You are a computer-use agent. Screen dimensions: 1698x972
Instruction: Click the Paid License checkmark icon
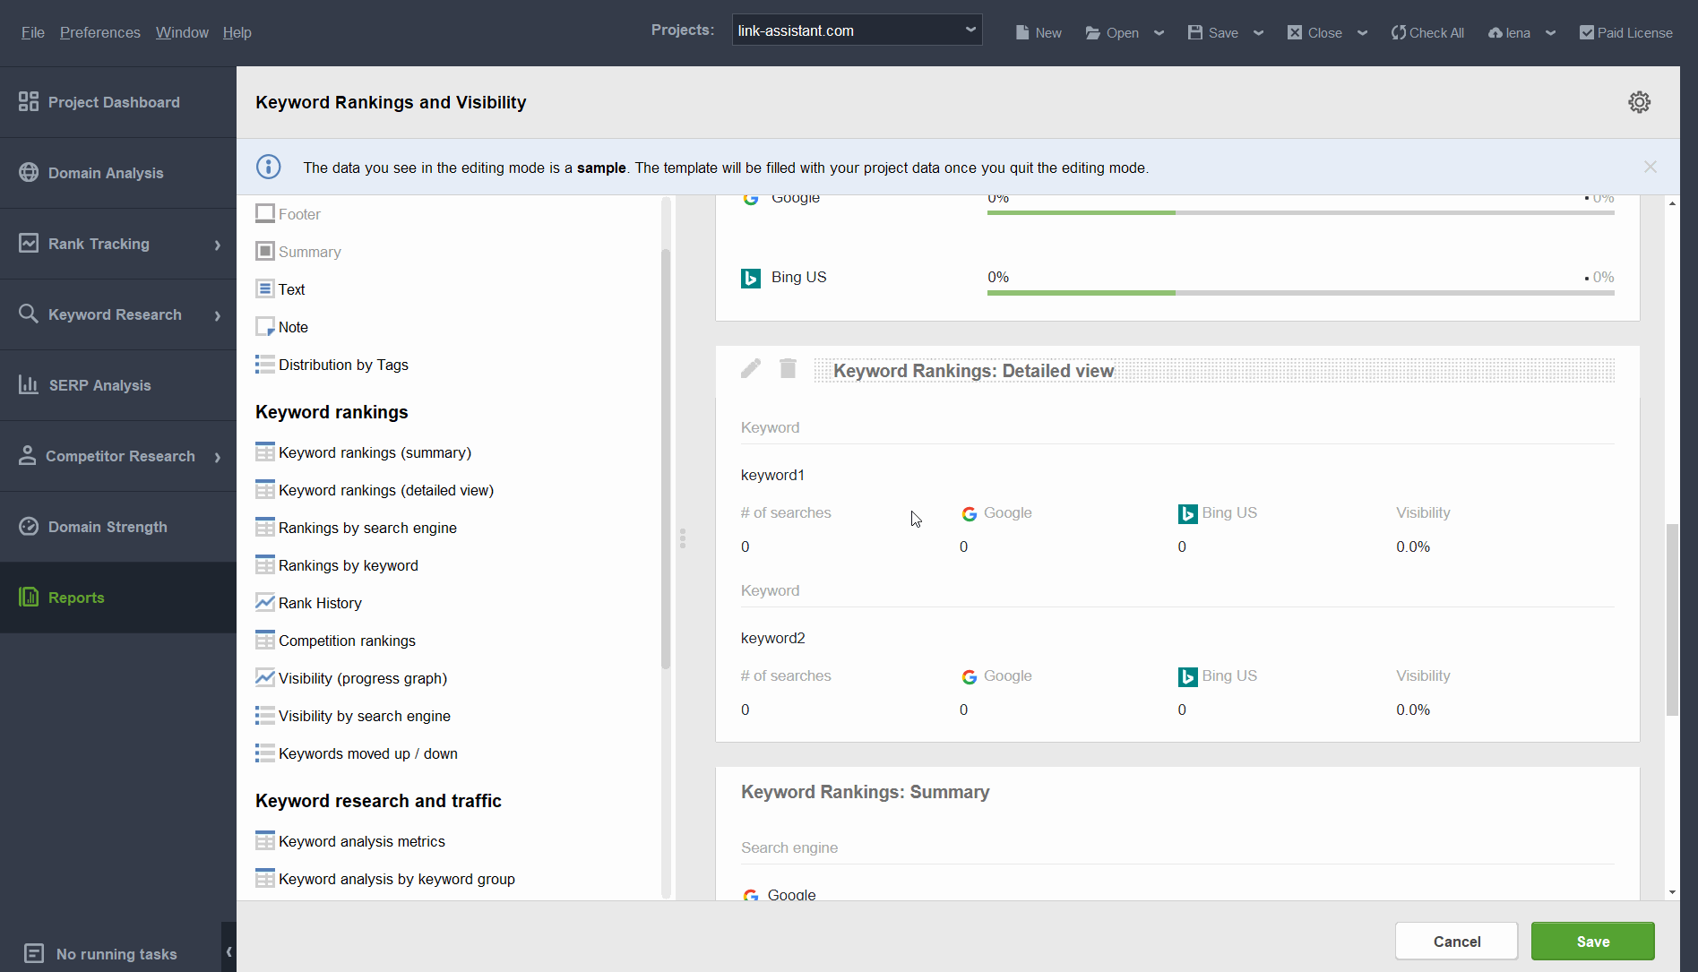[1587, 32]
